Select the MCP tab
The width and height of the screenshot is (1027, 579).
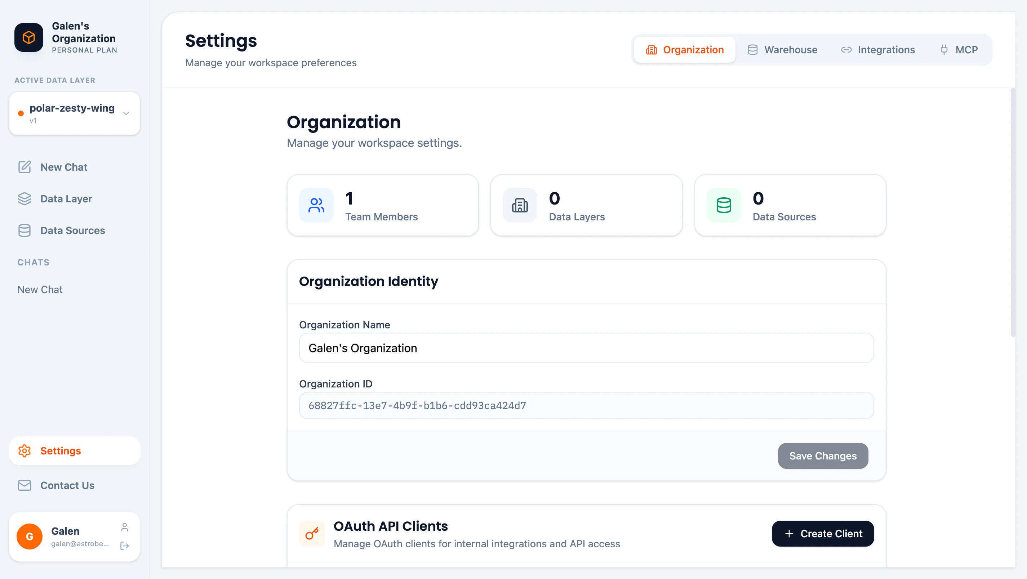point(959,49)
